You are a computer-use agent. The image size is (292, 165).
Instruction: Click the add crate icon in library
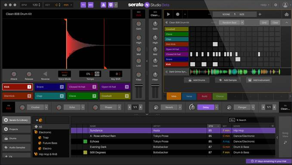[39, 120]
